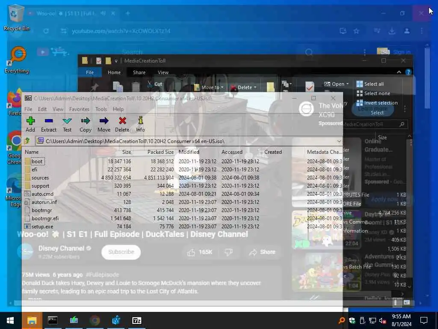This screenshot has width=438, height=329.
Task: Open Info from the 7-Zip toolbar
Action: (x=140, y=125)
